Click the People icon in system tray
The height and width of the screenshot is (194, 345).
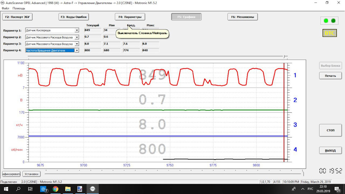point(294,189)
